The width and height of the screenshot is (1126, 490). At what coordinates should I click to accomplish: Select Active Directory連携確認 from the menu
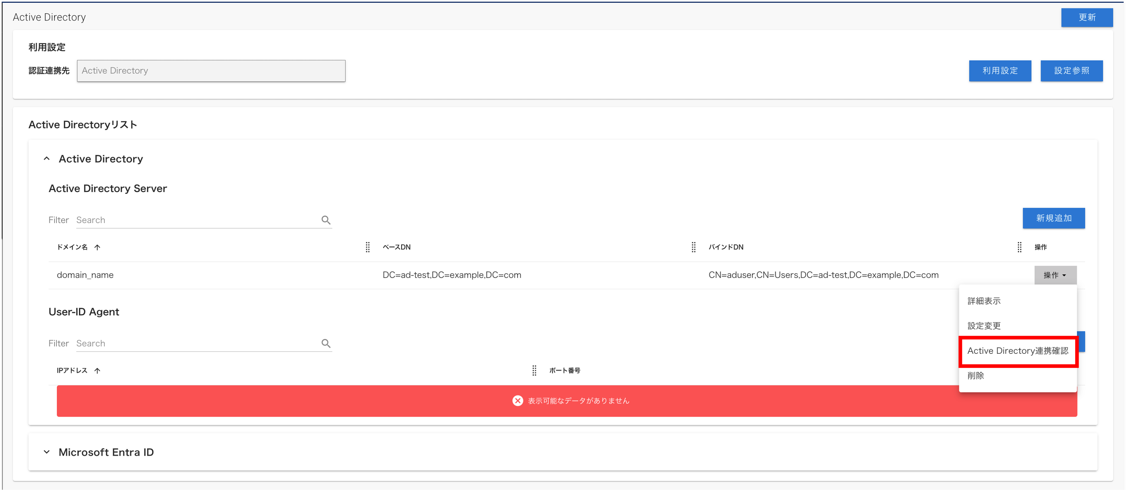(1018, 351)
